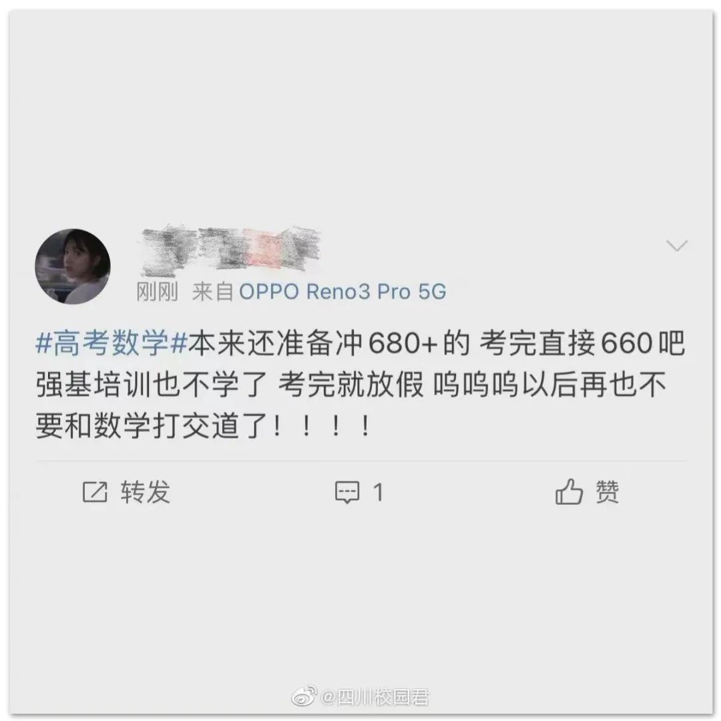Tap the 刚刚 timestamp
721x721 pixels.
pyautogui.click(x=157, y=292)
